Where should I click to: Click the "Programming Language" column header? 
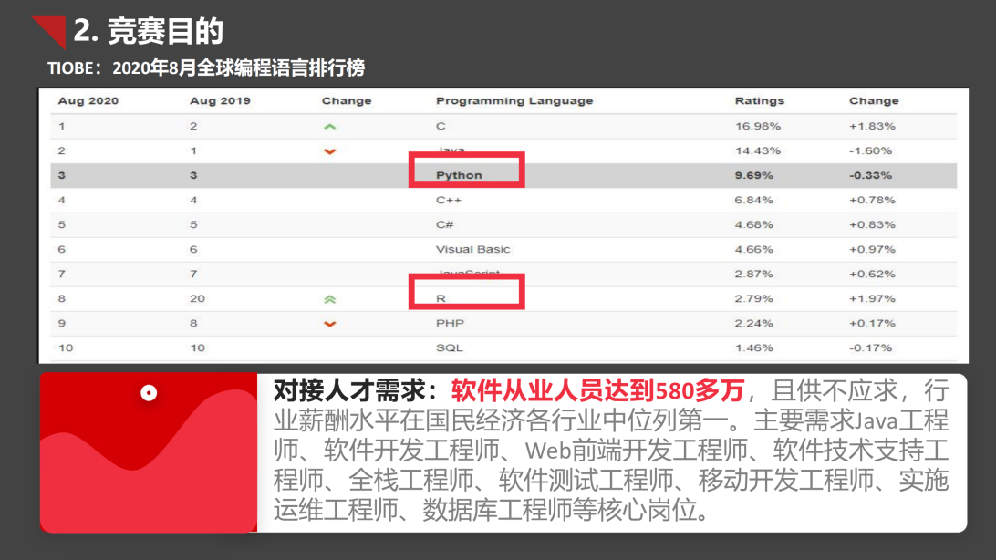click(514, 101)
